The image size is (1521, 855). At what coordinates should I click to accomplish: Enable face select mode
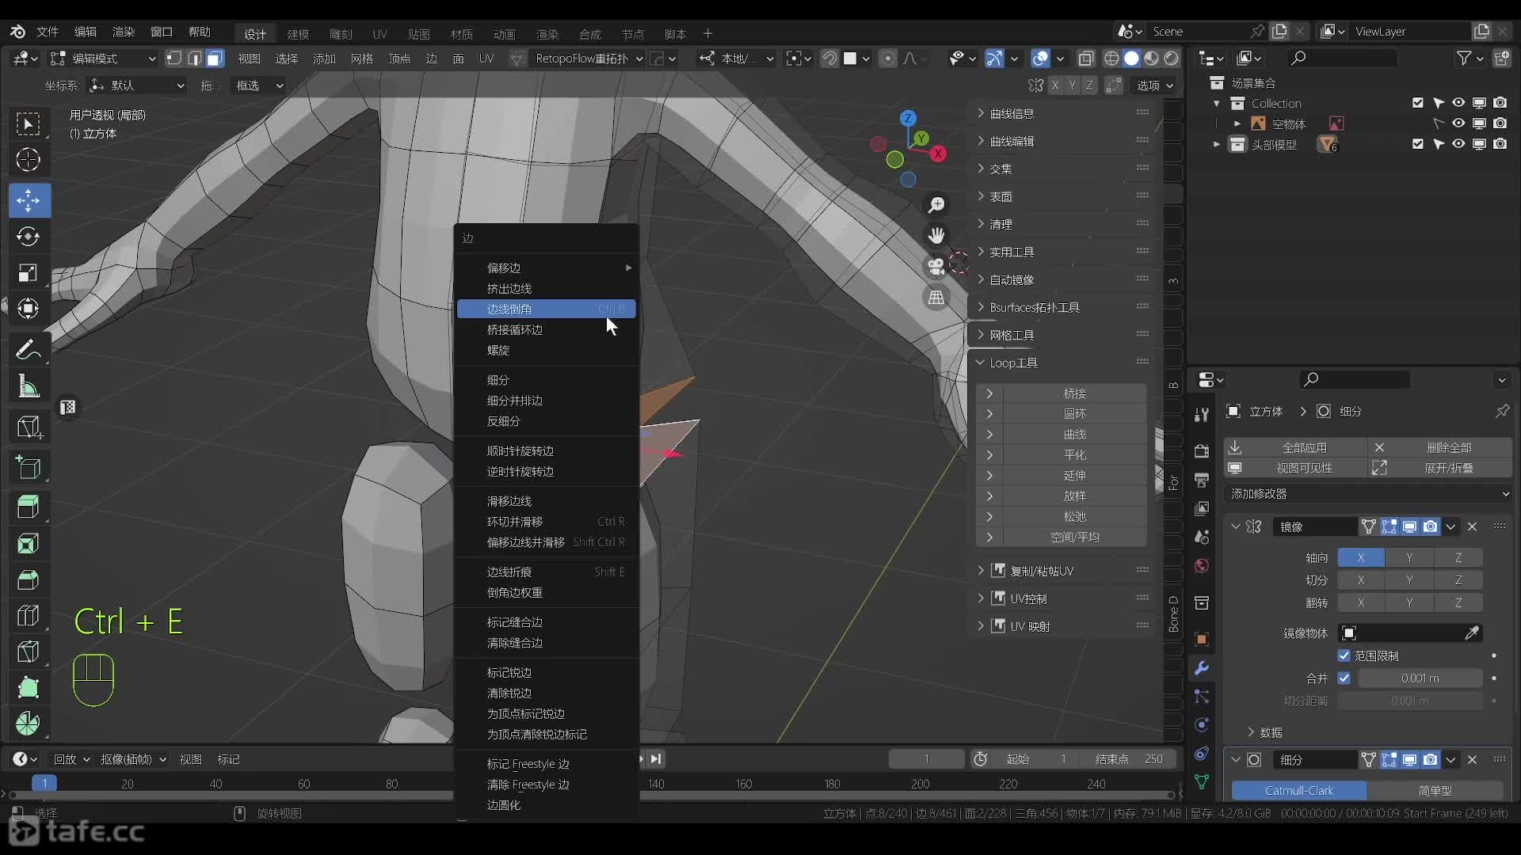point(215,58)
